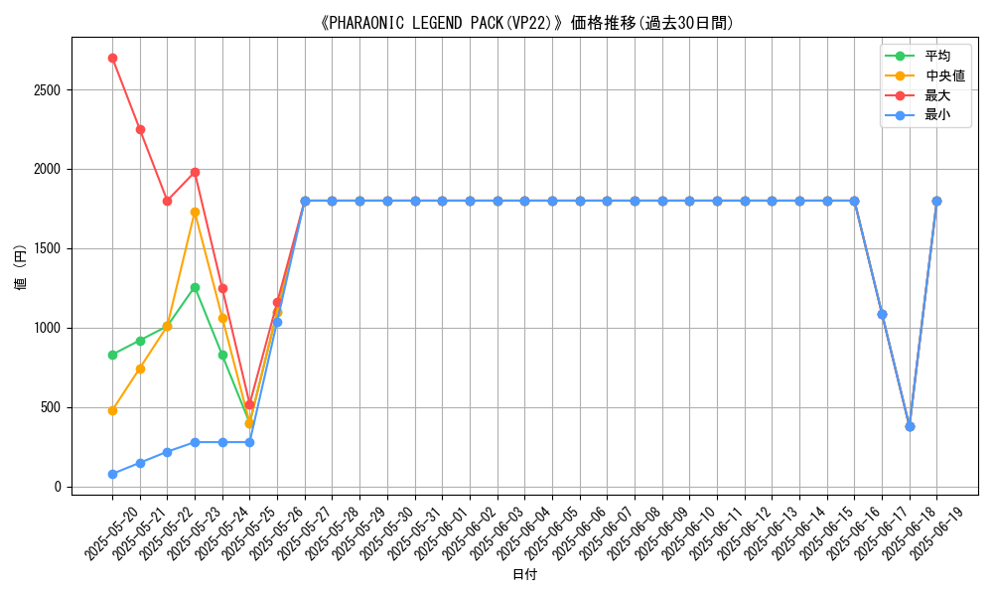Click the data point on 2025-06-17
Image resolution: width=993 pixels, height=596 pixels.
(x=882, y=315)
